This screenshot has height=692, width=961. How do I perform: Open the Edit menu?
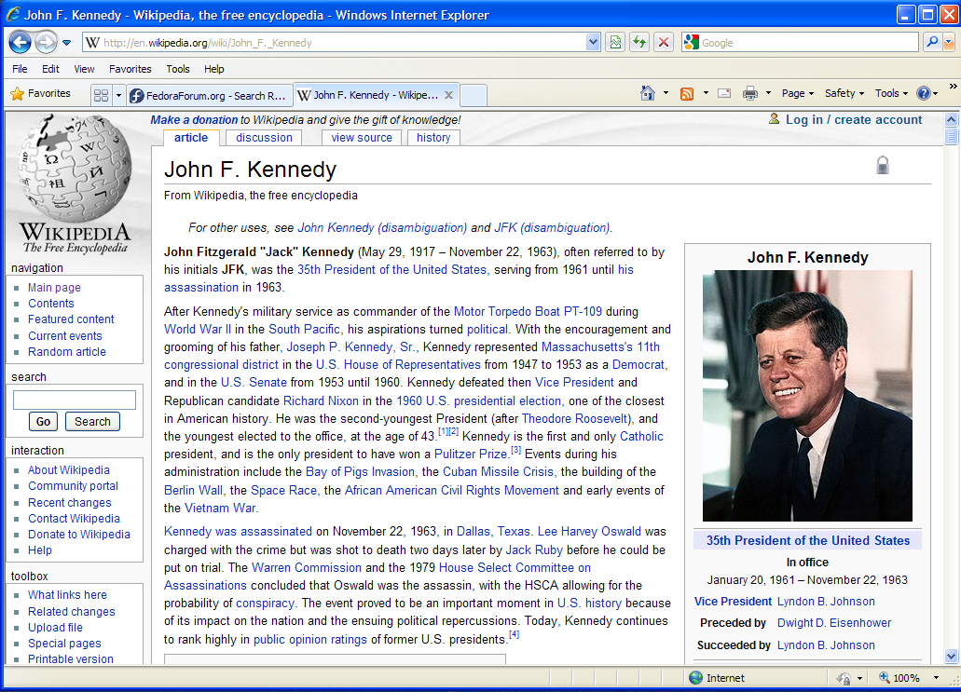coord(50,69)
